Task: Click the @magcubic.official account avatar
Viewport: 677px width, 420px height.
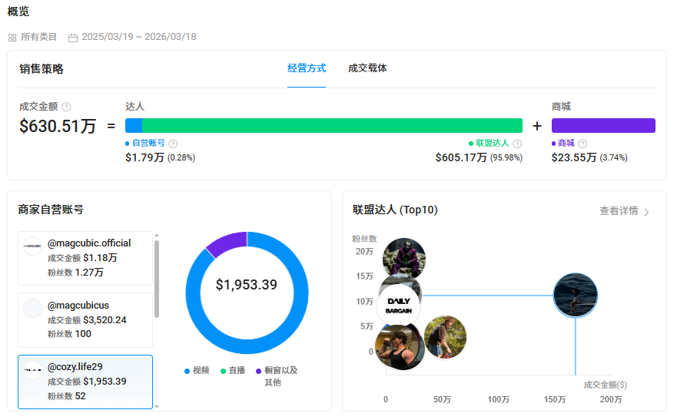Action: (32, 247)
